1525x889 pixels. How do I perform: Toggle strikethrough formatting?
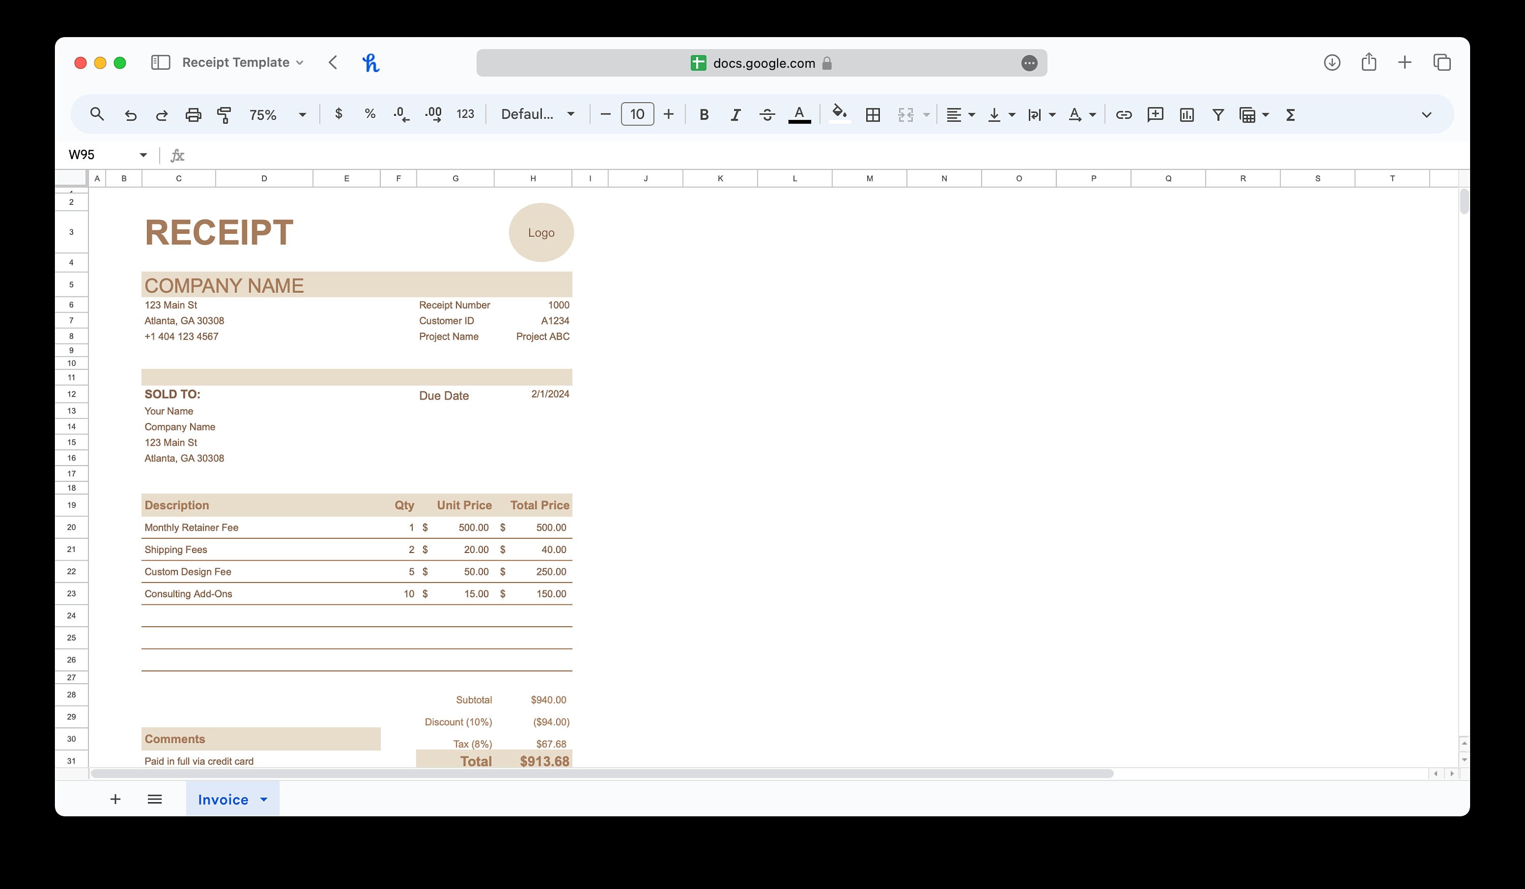point(767,114)
